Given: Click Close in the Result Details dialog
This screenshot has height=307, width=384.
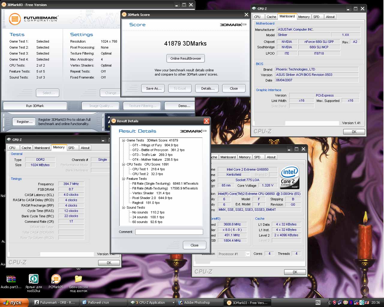Looking at the screenshot, I should point(194,245).
